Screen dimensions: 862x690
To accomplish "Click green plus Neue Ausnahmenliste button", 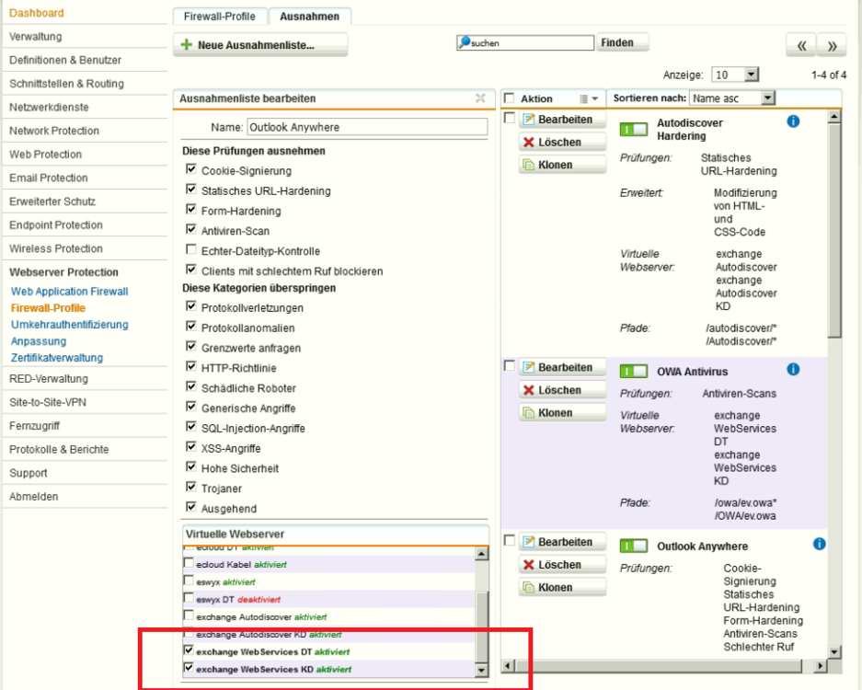I will pyautogui.click(x=260, y=45).
